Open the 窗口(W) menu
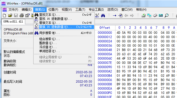Image resolution: width=177 pixels, height=98 pixels. tap(127, 10)
